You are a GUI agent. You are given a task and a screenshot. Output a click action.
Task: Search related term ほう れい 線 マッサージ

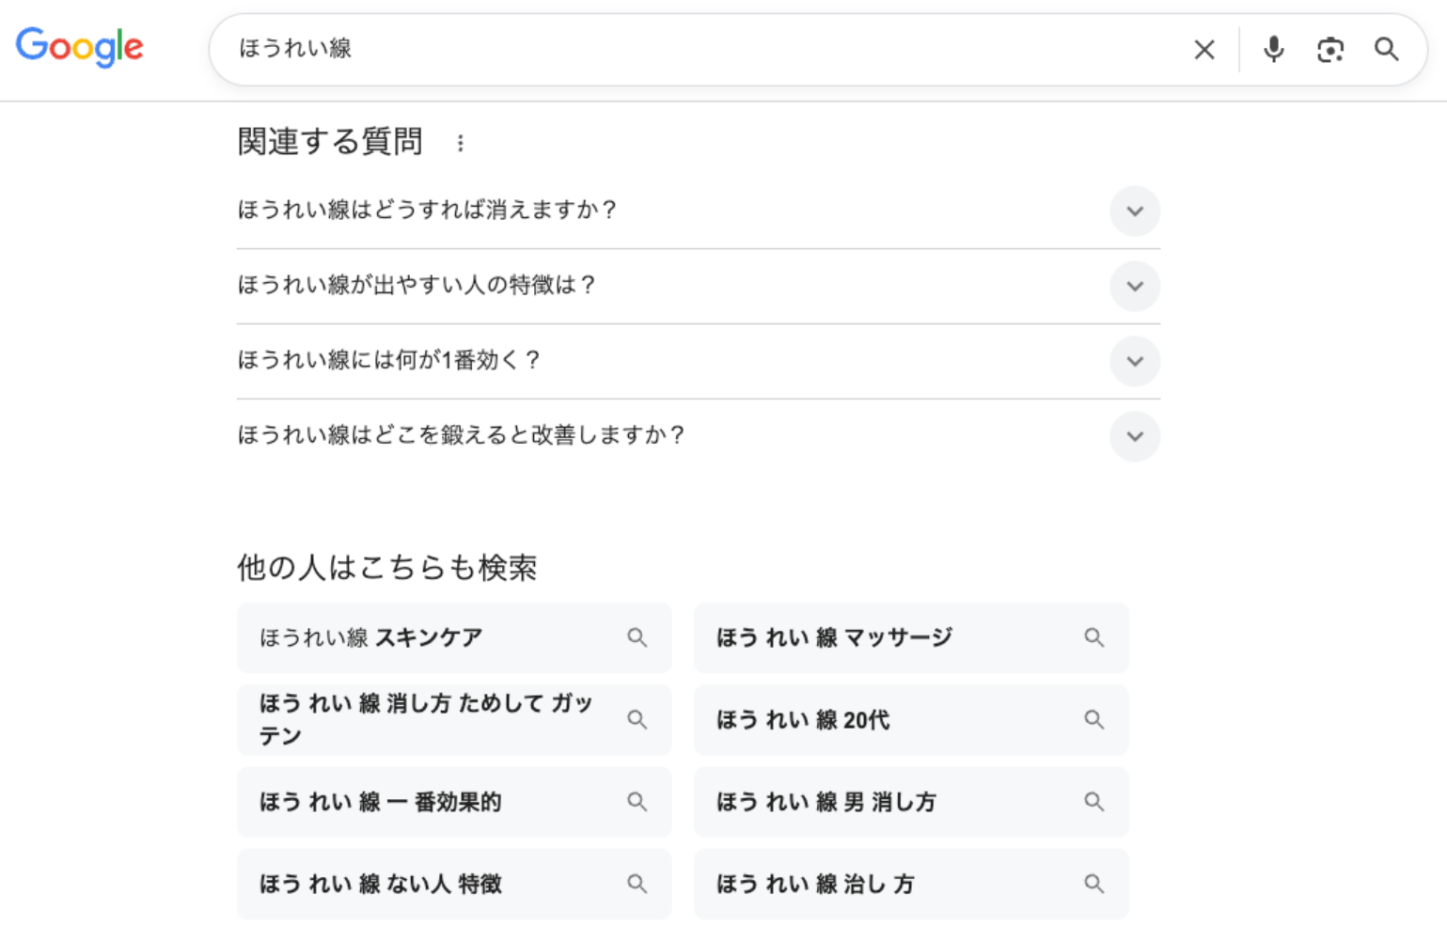pyautogui.click(x=910, y=637)
